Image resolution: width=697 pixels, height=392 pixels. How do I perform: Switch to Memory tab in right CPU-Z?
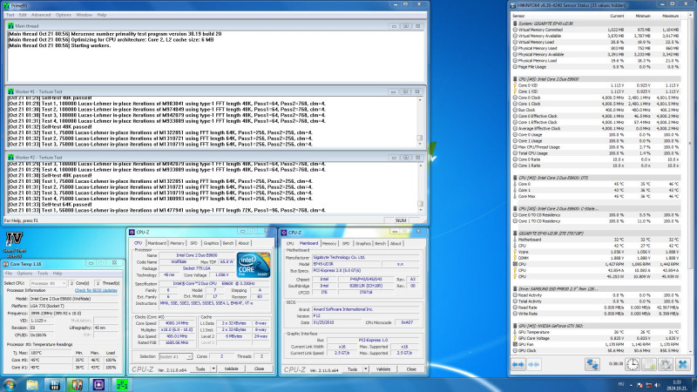coord(329,244)
